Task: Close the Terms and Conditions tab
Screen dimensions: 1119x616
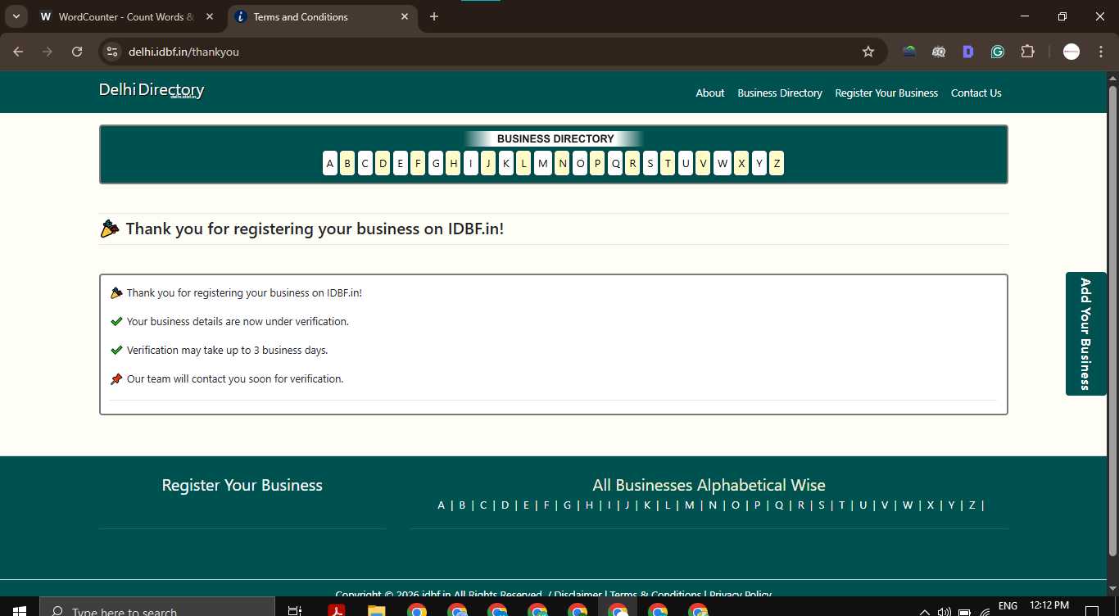Action: click(405, 16)
